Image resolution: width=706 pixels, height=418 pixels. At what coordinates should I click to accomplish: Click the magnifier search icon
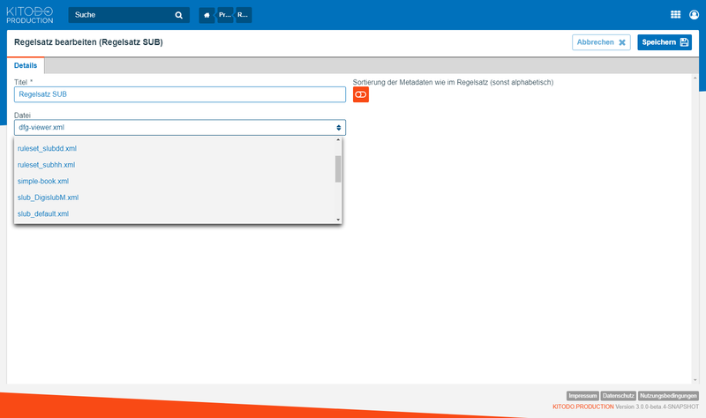point(179,15)
